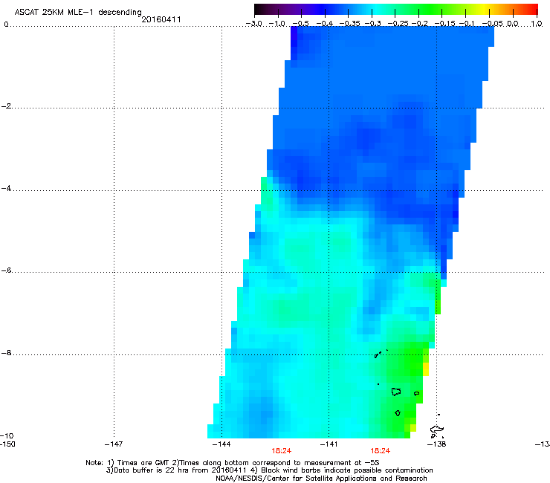Click the longitude label -144

pyautogui.click(x=221, y=444)
